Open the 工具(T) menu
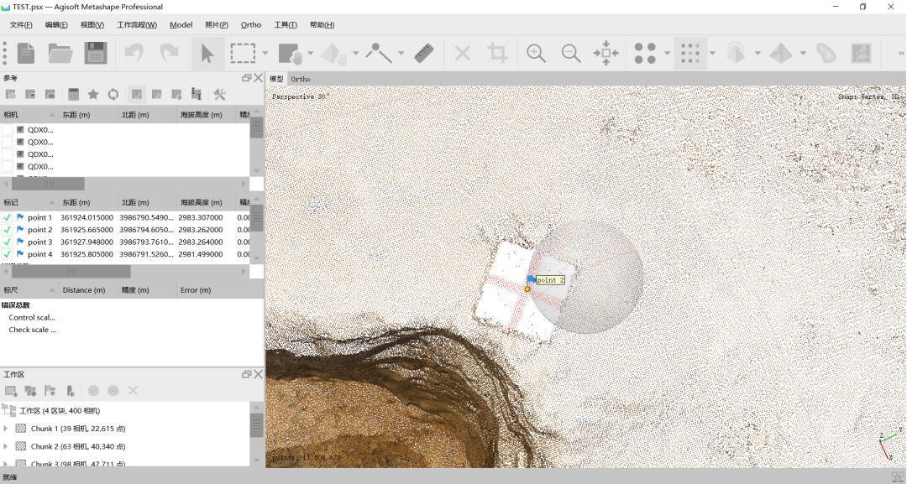This screenshot has width=907, height=484. [286, 25]
